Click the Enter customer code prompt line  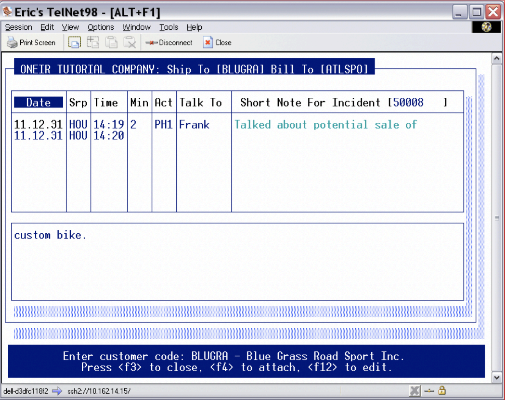pos(233,356)
